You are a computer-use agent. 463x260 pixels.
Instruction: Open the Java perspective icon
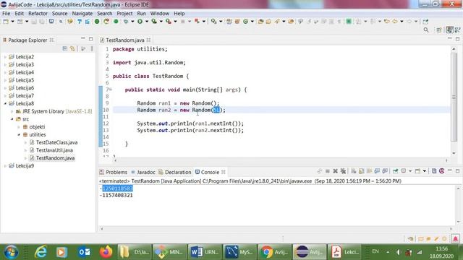[449, 30]
